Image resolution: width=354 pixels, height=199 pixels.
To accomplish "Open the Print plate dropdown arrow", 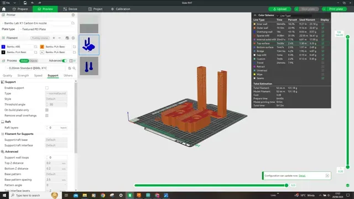I will 324,9.
